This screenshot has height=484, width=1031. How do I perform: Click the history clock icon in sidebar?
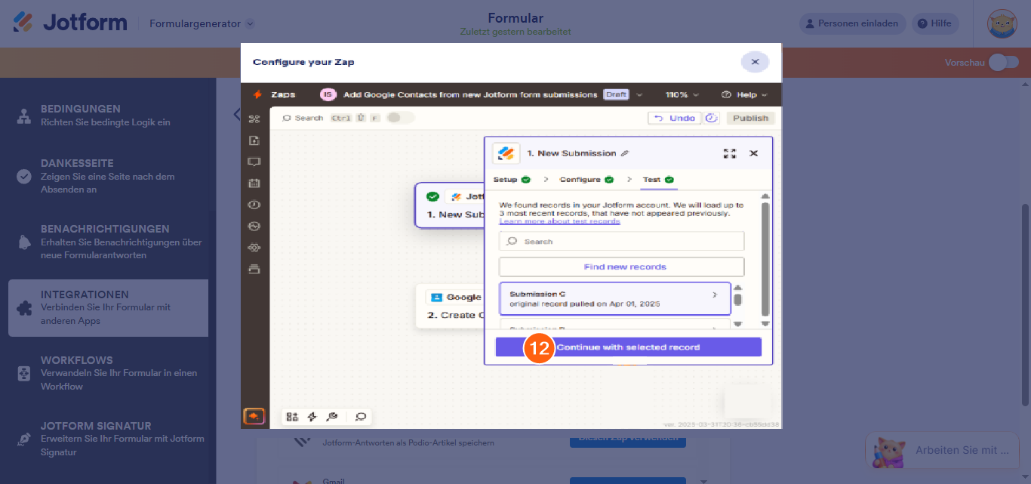pos(254,204)
